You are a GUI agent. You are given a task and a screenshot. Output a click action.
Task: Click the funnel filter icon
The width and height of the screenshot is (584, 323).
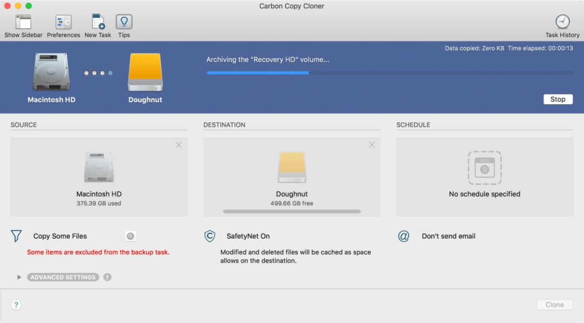(16, 236)
